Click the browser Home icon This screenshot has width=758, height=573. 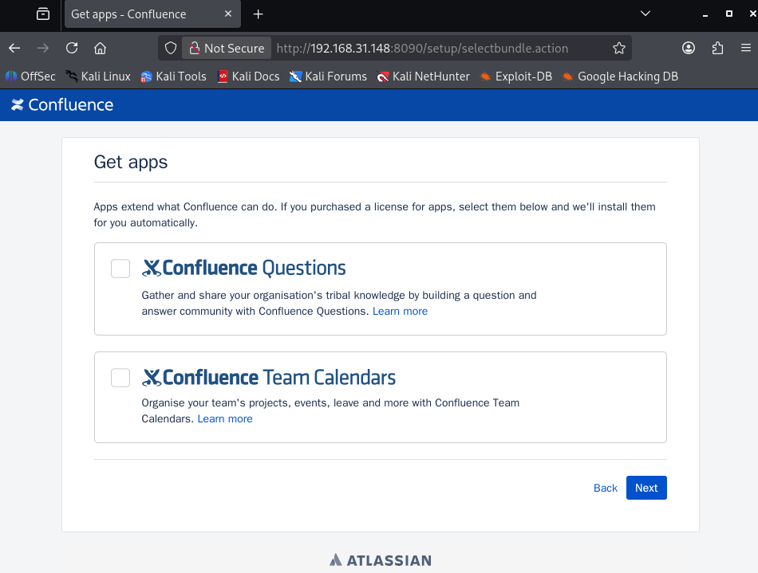click(x=101, y=48)
